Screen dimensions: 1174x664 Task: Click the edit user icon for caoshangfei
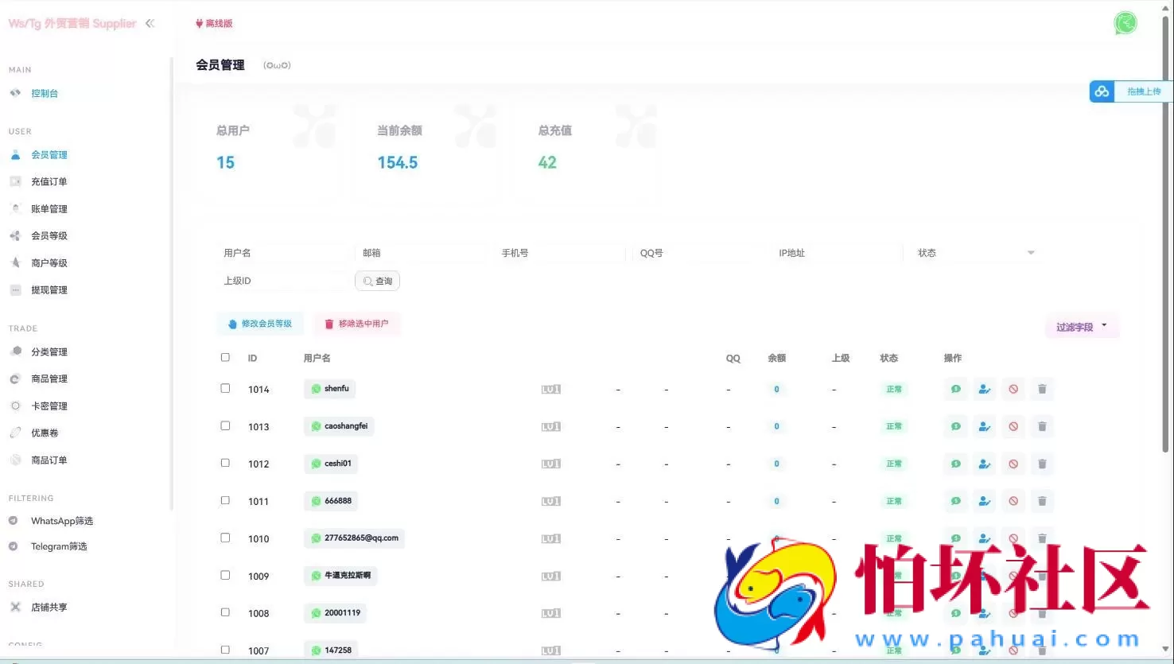tap(984, 426)
